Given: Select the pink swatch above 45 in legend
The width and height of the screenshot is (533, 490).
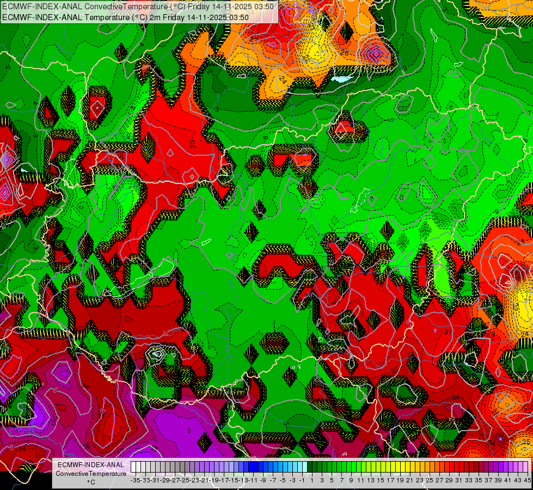Looking at the screenshot, I should click(525, 467).
